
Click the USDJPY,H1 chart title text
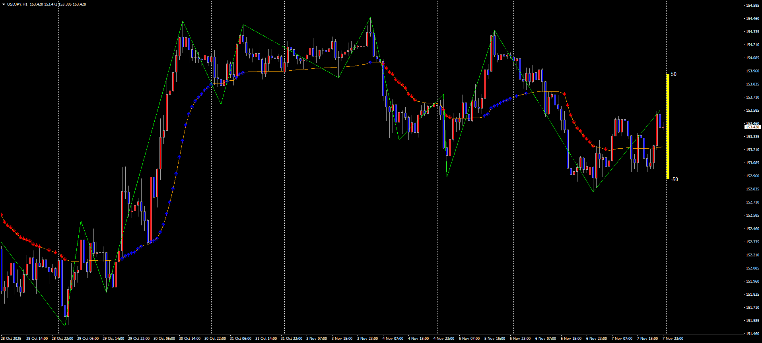click(x=17, y=4)
